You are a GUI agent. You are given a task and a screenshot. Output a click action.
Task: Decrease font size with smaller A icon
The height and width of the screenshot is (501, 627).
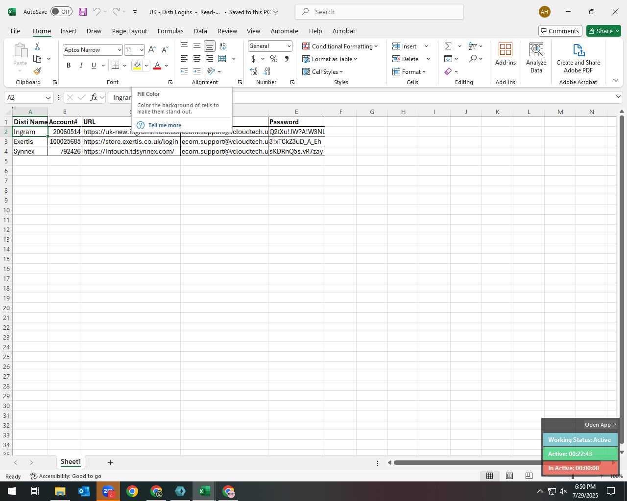coord(165,50)
